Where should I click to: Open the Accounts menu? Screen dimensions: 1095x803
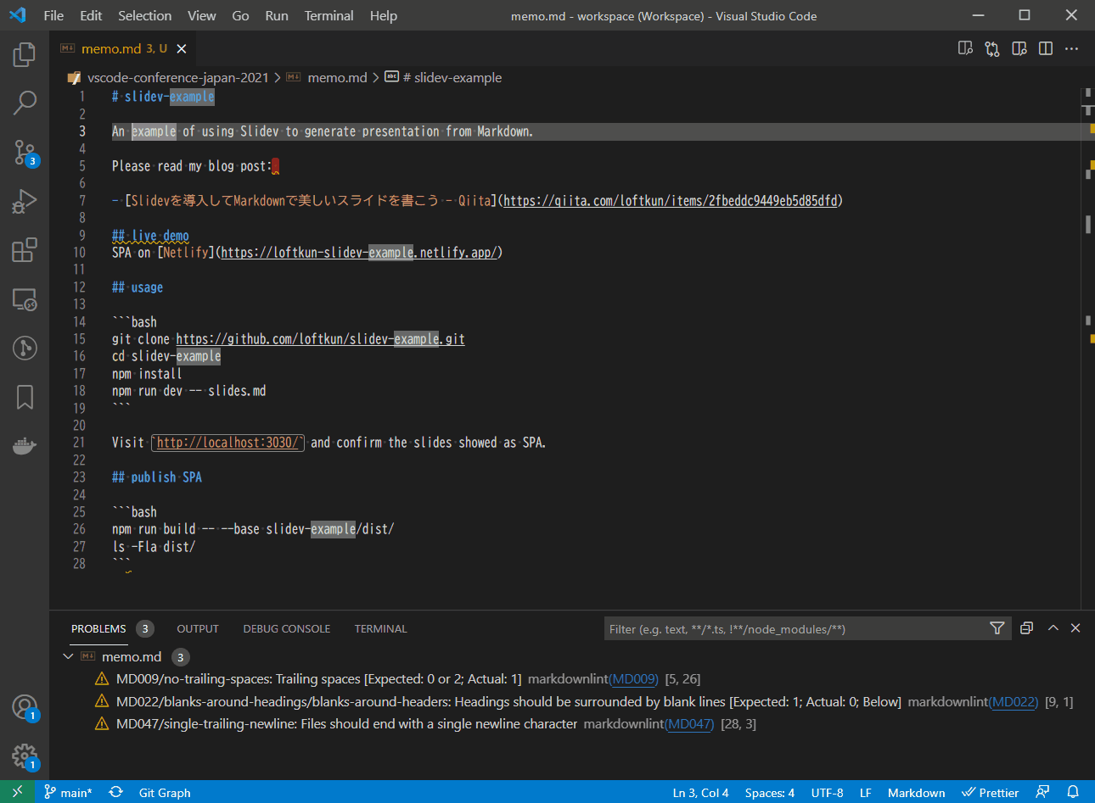pos(25,707)
